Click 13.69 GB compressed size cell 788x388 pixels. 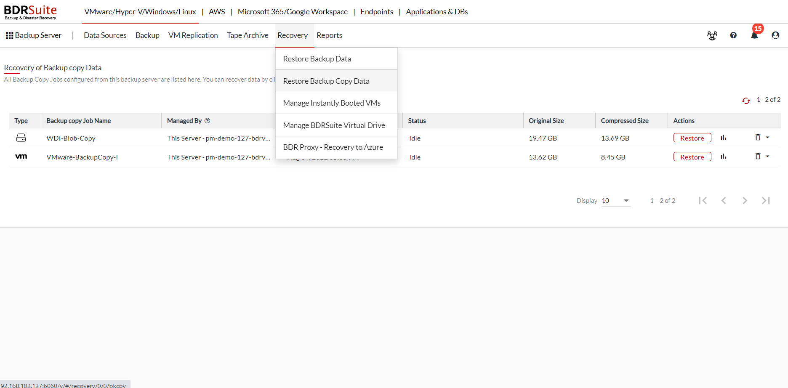[615, 138]
